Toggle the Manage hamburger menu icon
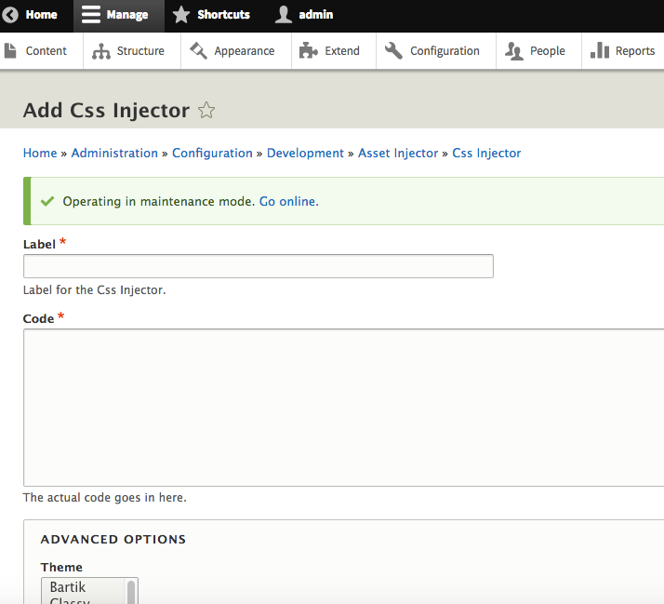Viewport: 664px width, 604px height. pyautogui.click(x=90, y=15)
